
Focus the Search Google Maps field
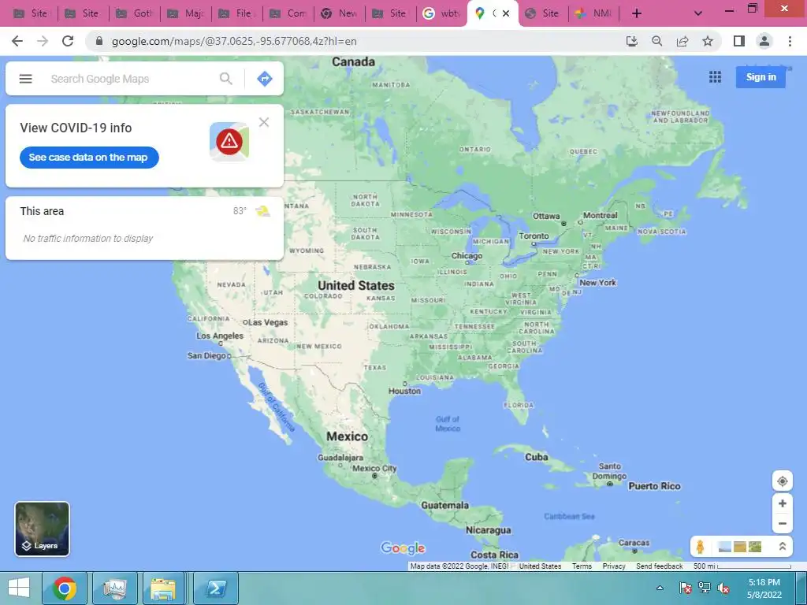(132, 79)
